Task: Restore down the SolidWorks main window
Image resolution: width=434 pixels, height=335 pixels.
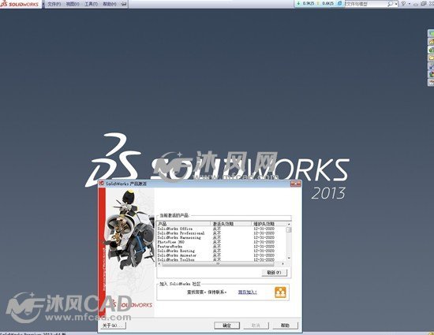Action: click(x=424, y=4)
